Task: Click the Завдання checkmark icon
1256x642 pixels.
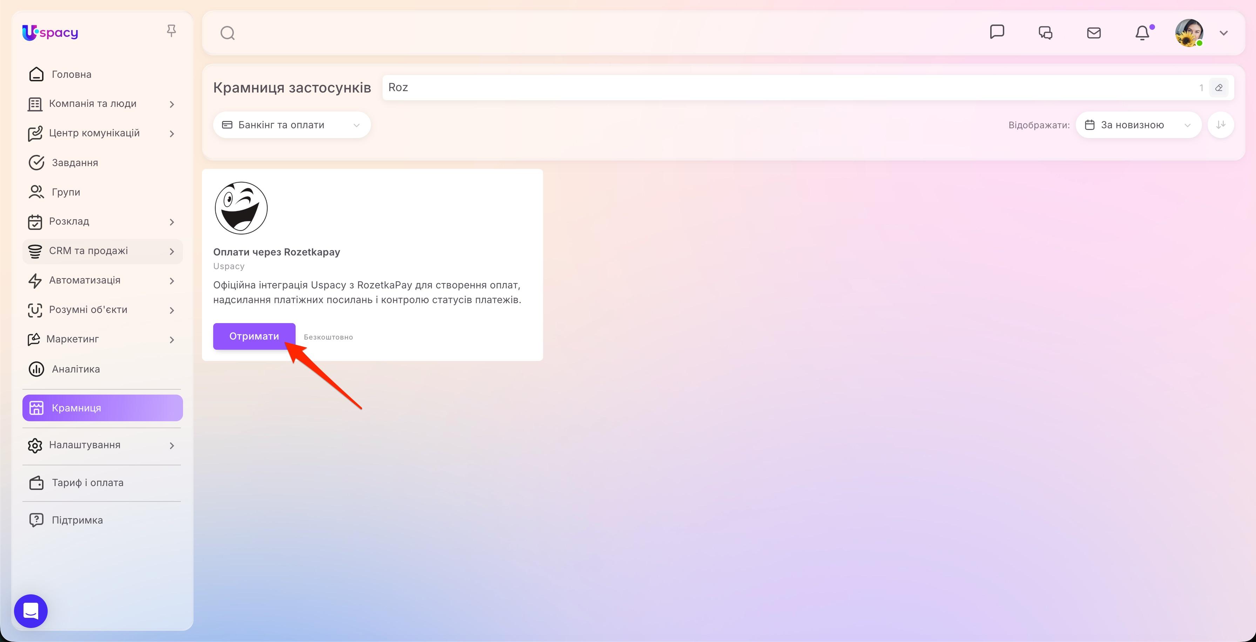Action: (36, 163)
